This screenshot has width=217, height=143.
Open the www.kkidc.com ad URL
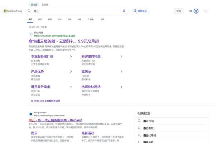click(54, 36)
